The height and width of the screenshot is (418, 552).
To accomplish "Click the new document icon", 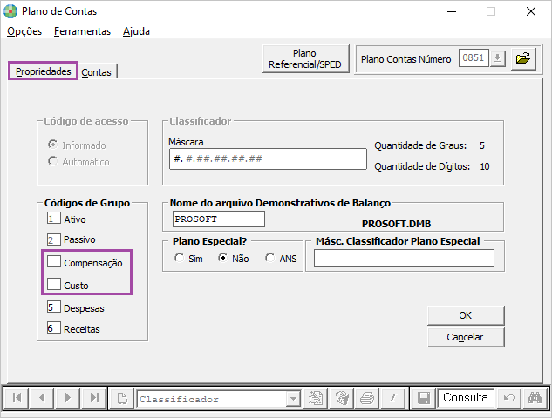I will (122, 398).
